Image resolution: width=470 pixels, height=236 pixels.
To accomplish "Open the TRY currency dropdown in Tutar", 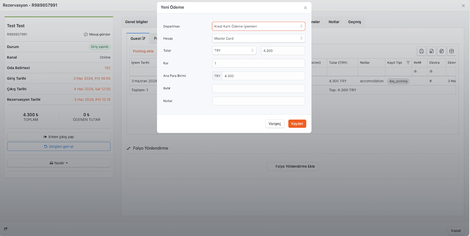I will 234,50.
